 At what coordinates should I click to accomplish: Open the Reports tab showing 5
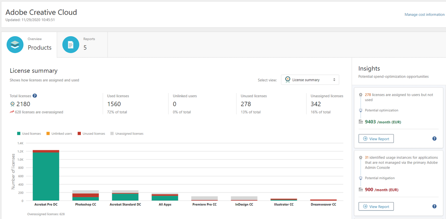tap(82, 45)
